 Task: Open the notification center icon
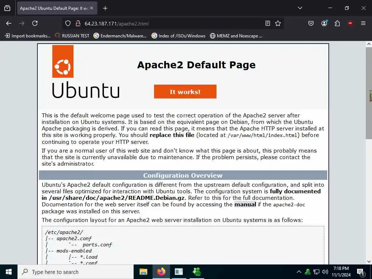pos(360,272)
